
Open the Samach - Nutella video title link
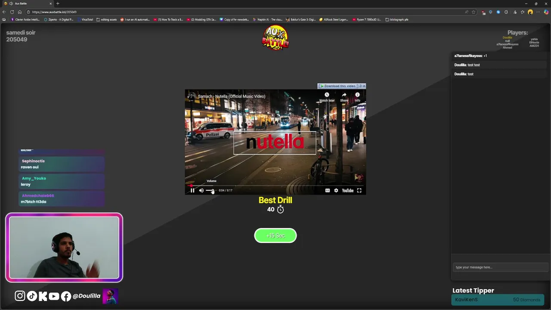tap(232, 96)
